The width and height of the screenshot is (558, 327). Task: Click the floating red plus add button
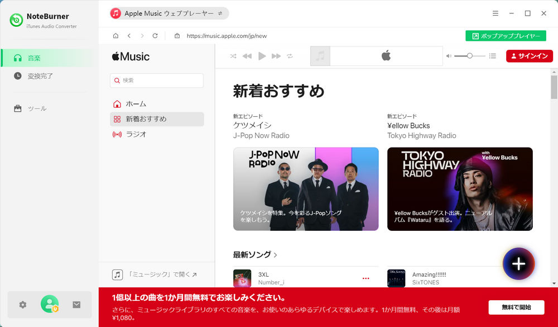(x=518, y=264)
